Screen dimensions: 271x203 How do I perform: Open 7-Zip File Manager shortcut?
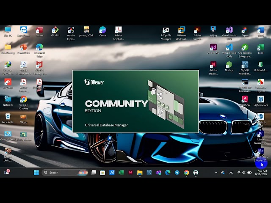point(166,33)
